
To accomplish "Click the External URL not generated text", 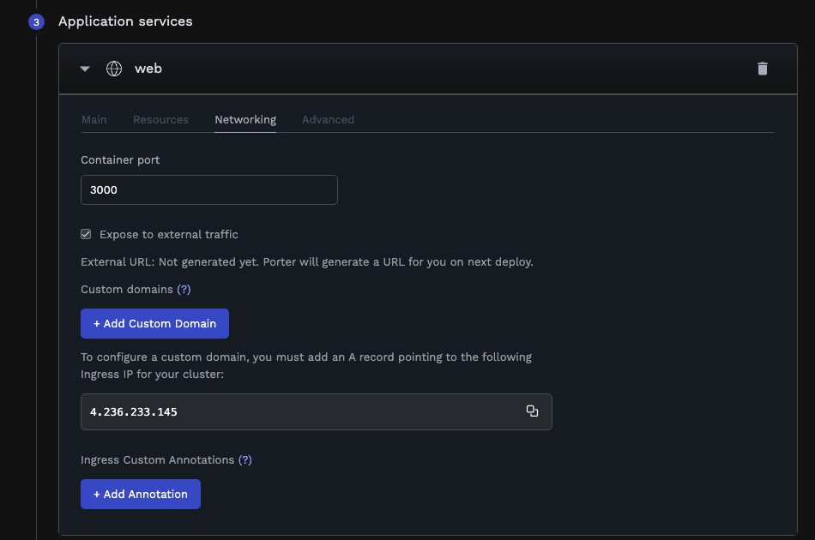I will [307, 261].
